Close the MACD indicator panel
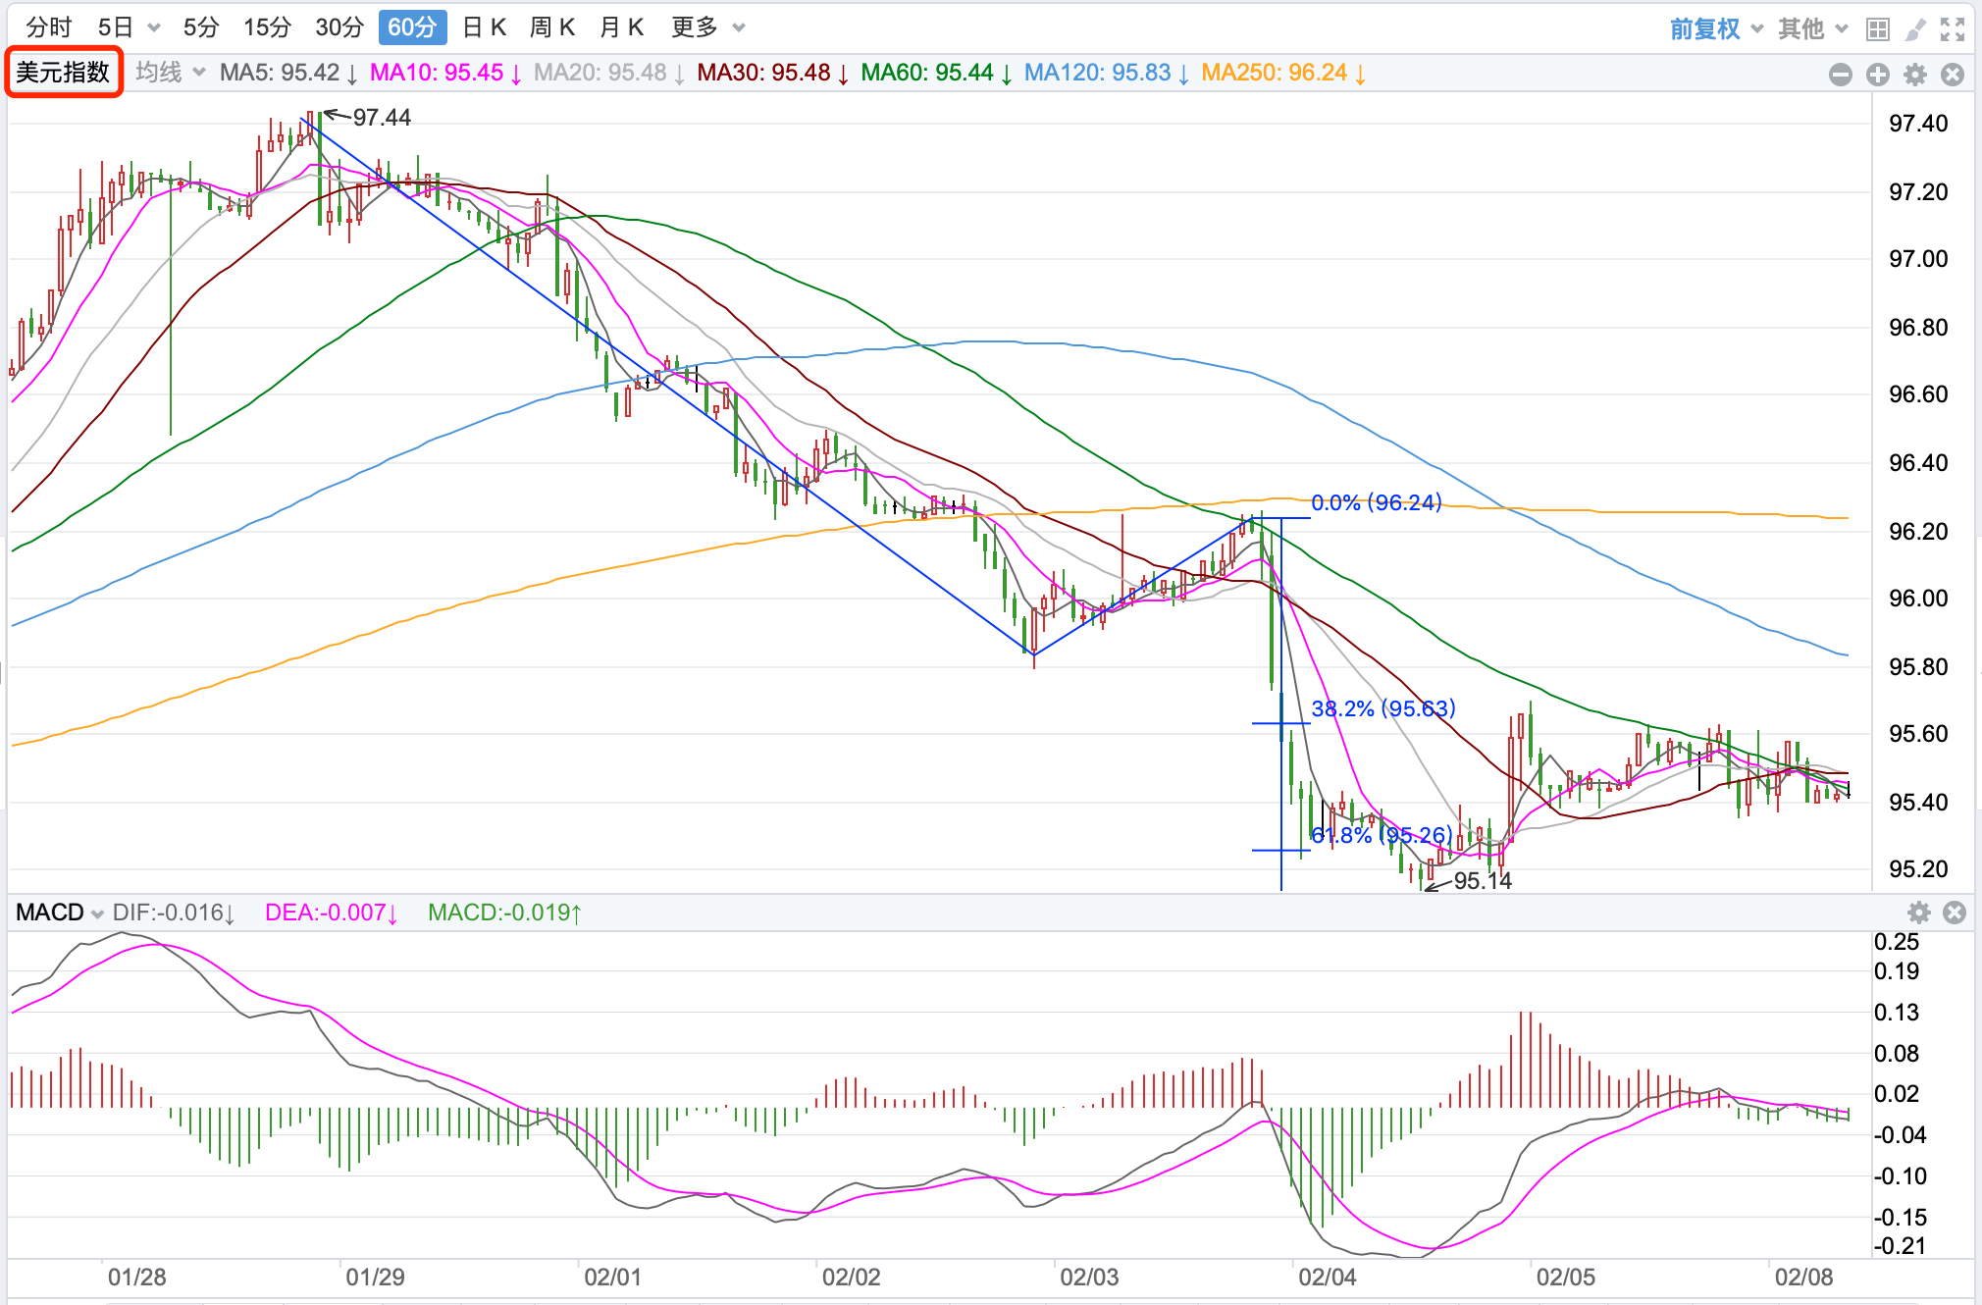Image resolution: width=1982 pixels, height=1305 pixels. tap(1955, 913)
